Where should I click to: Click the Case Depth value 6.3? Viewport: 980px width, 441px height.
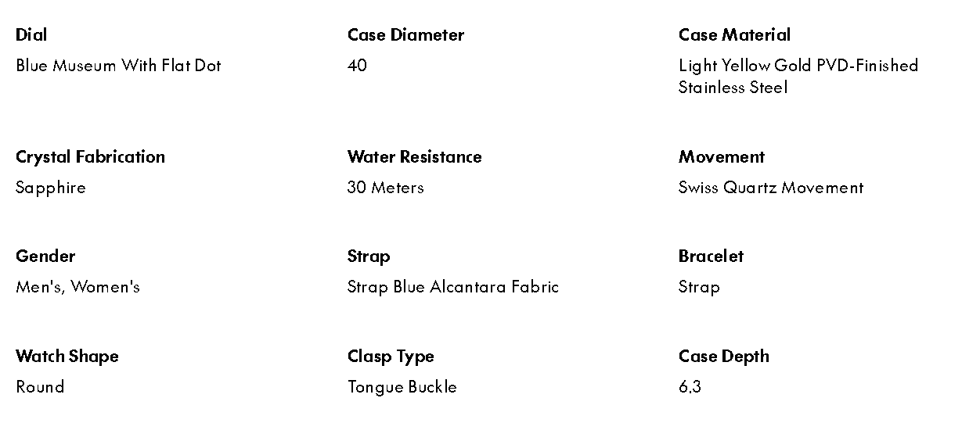(690, 387)
